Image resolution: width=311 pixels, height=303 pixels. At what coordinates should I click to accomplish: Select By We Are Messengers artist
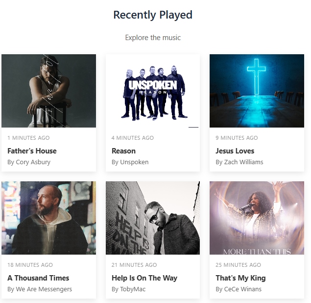[40, 289]
